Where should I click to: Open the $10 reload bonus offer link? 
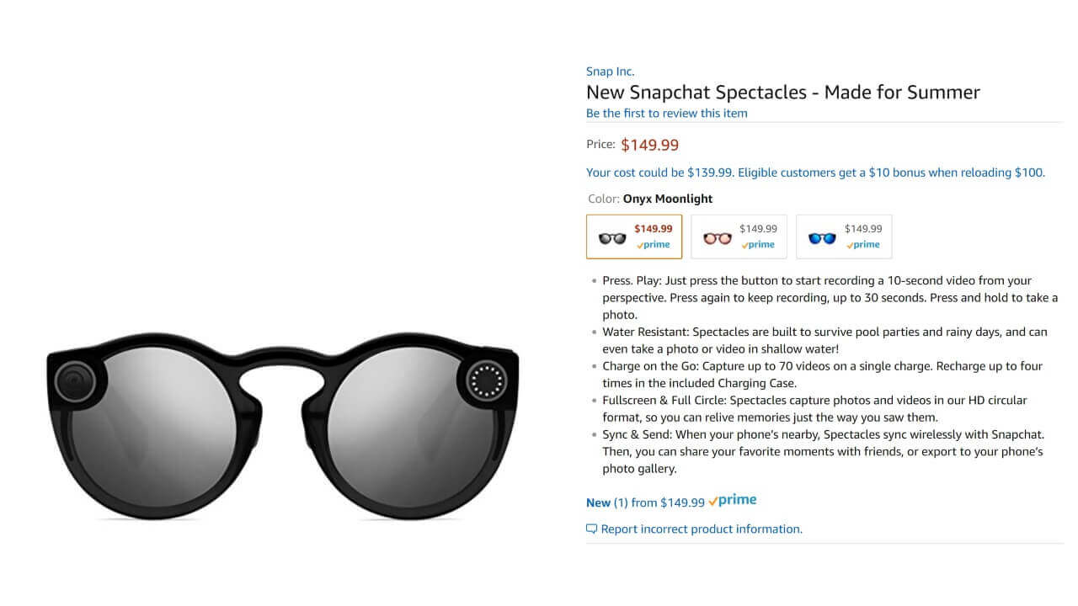(x=815, y=173)
